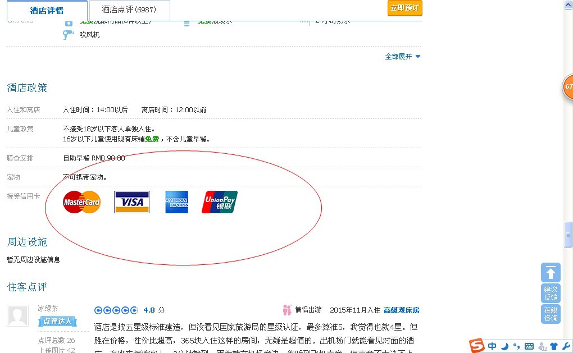The height and width of the screenshot is (353, 573).
Task: Click the American Express logo
Action: (176, 202)
